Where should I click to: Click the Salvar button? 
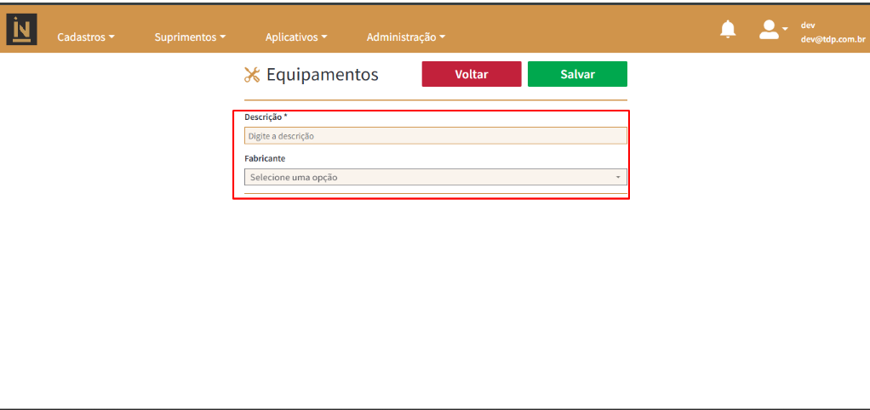pos(578,74)
